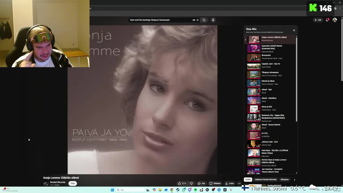This screenshot has height=193, width=343.
Task: Select current Sonja Lumme: Eläköön elämä entry
Action: tap(270, 39)
